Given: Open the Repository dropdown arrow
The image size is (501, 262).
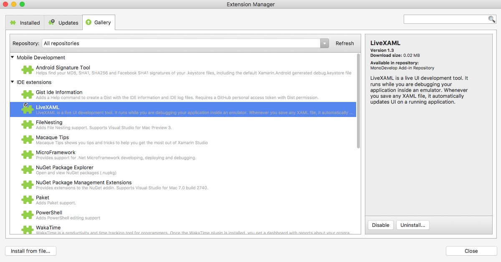Looking at the screenshot, I should coord(324,43).
